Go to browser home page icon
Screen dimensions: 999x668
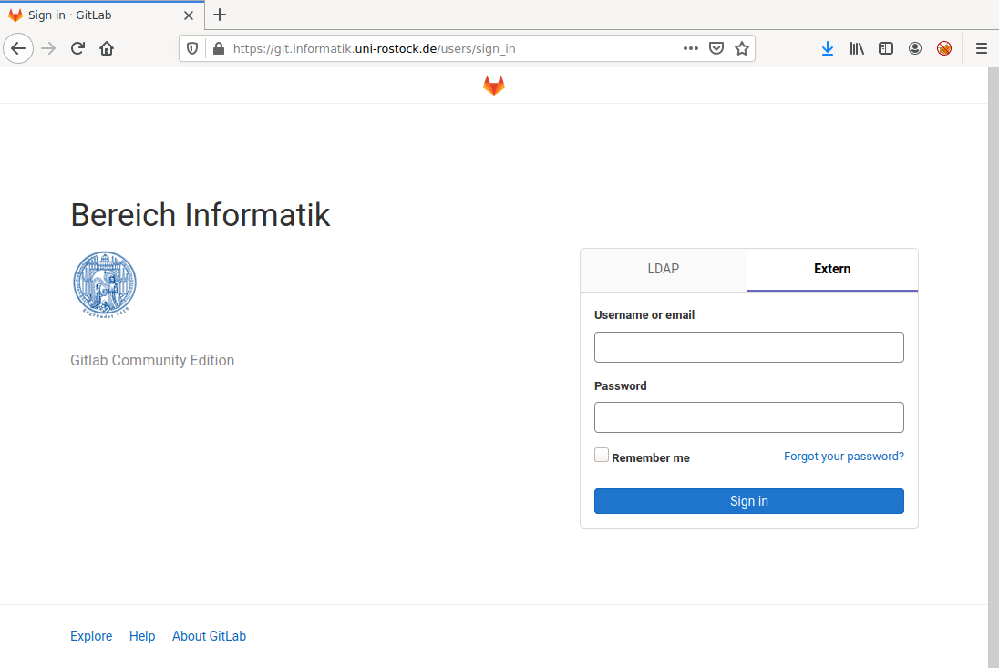pos(107,48)
